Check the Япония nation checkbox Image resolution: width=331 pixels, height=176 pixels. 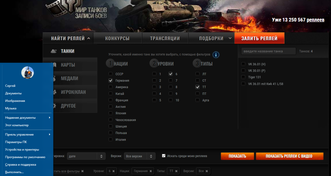111,113
